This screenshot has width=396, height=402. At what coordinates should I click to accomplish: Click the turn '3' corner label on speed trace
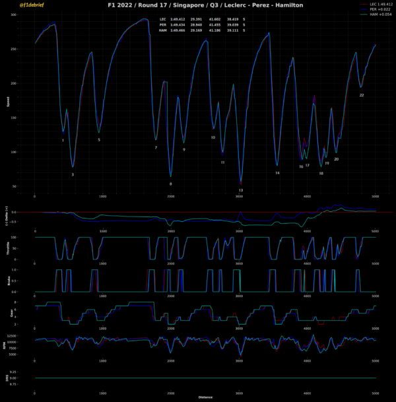tap(73, 174)
